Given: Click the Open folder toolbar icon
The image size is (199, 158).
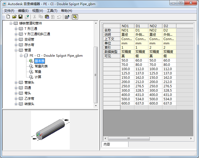Looking at the screenshot, I should [15, 17].
